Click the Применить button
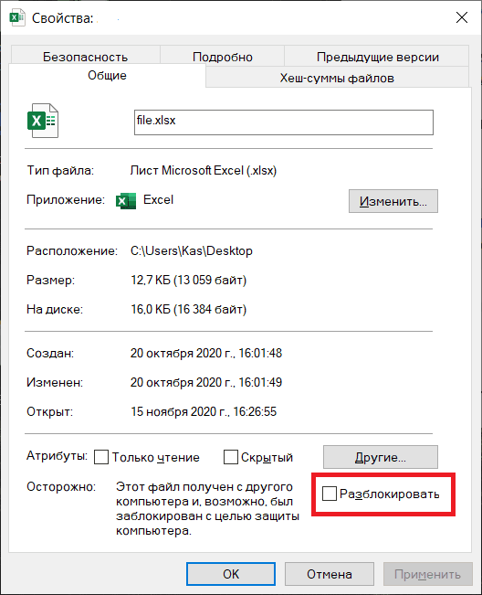Viewport: 482px width, 595px height. (428, 574)
